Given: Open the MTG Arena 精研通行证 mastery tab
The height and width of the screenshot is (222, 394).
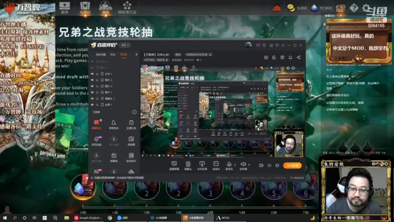Looking at the screenshot, I should pos(127,7).
